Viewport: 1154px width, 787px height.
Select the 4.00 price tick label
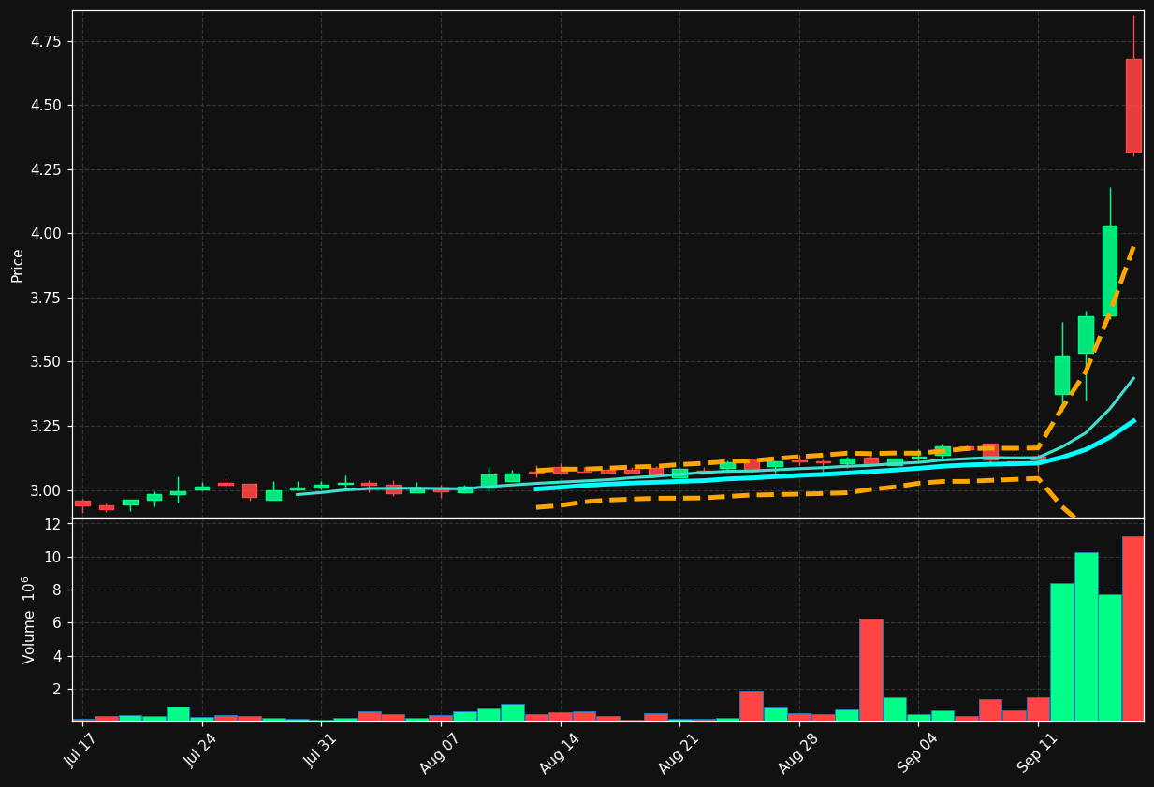click(46, 234)
